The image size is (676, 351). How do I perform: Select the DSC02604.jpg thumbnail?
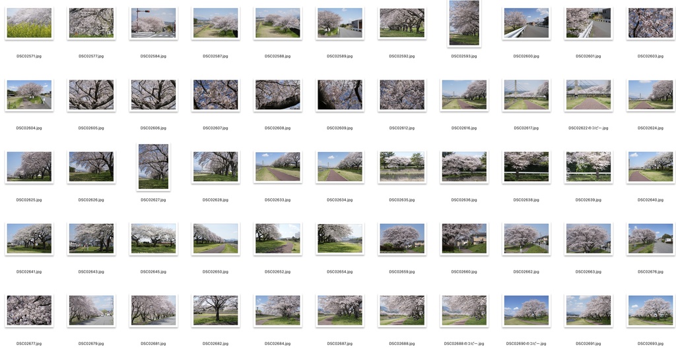(29, 95)
